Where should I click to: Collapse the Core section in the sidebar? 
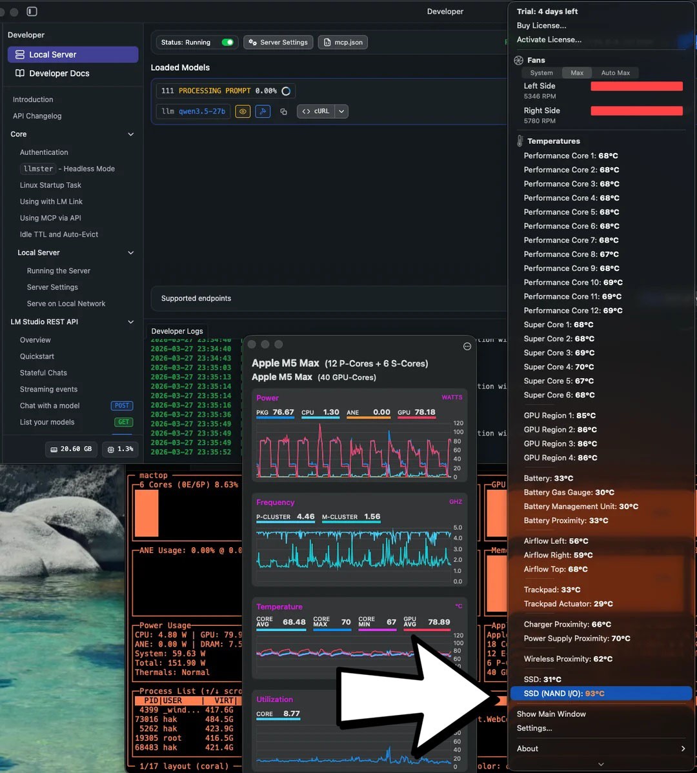(x=131, y=134)
